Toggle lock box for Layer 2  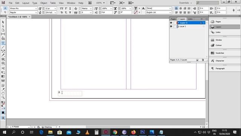tap(175, 23)
